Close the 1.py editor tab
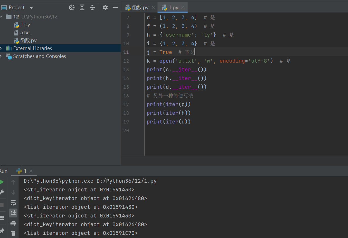Viewport: 348px width, 238px height. click(x=183, y=7)
